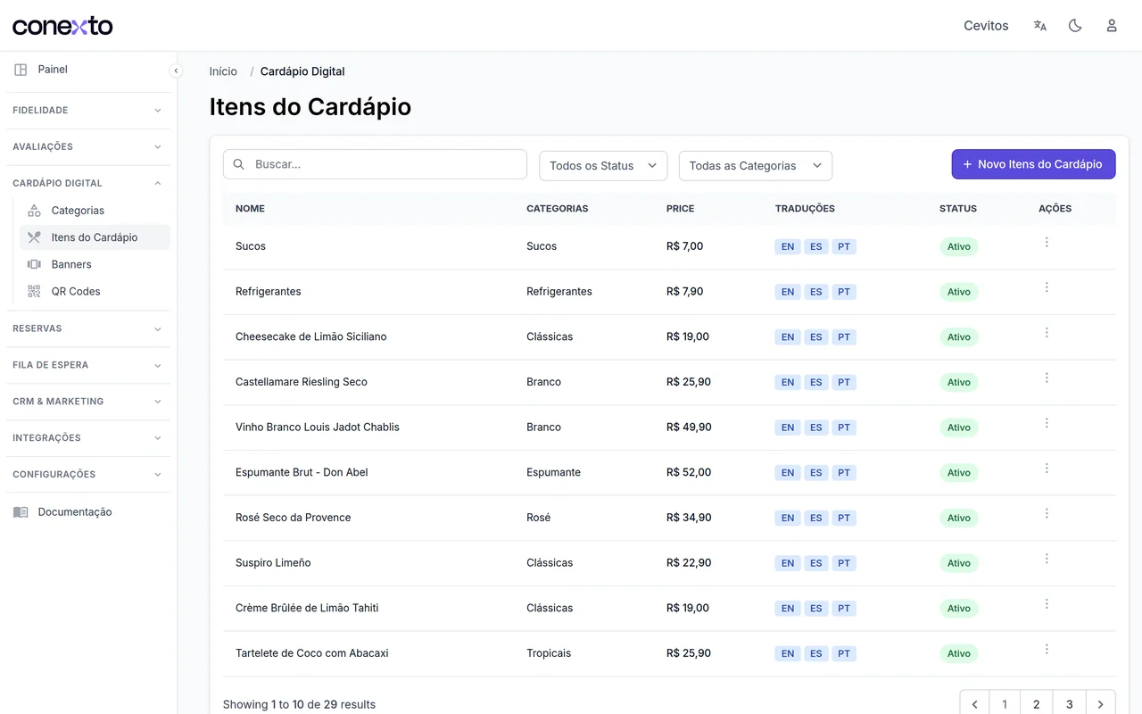Screen dimensions: 1142x714
Task: Open actions for Vinho Branco Louis Jadot Chablis
Action: click(1047, 423)
